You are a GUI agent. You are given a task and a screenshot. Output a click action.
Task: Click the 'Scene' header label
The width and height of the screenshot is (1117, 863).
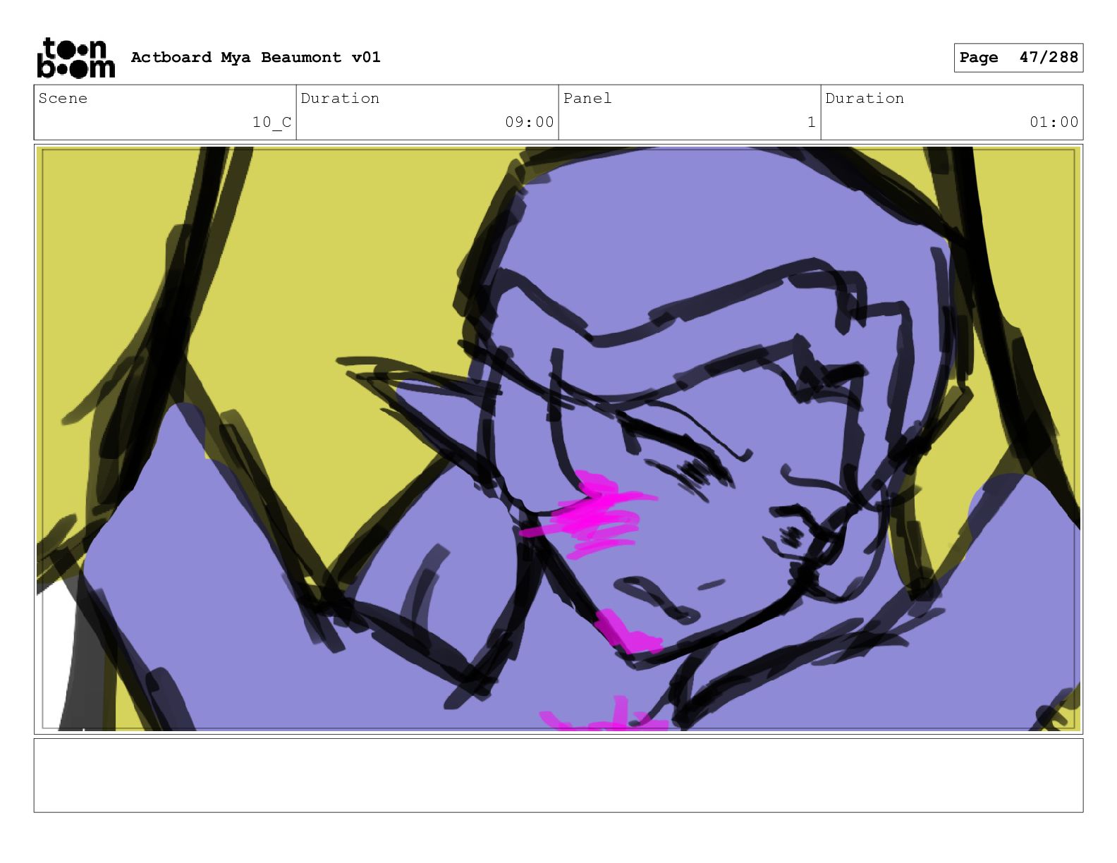point(63,98)
